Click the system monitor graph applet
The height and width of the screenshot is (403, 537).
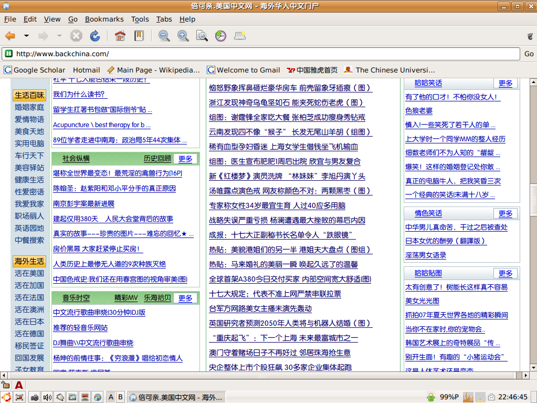(x=468, y=397)
